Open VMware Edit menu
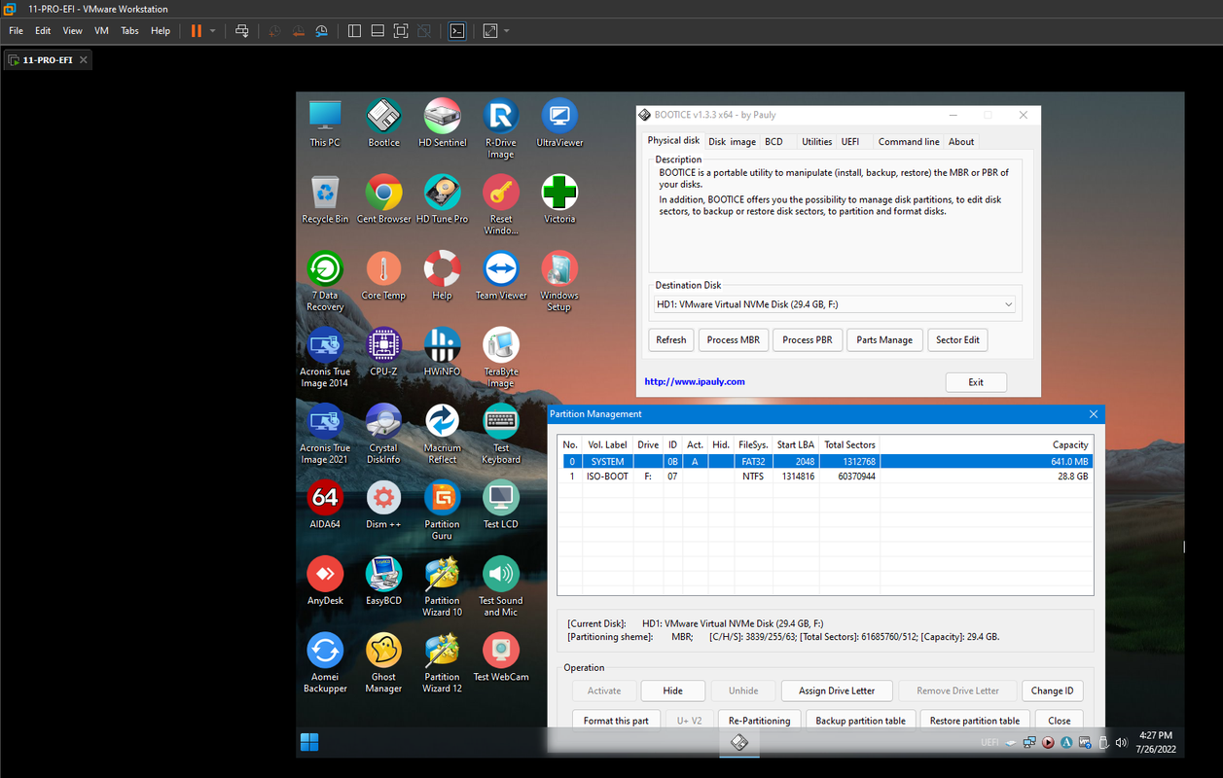The height and width of the screenshot is (778, 1223). pyautogui.click(x=43, y=31)
